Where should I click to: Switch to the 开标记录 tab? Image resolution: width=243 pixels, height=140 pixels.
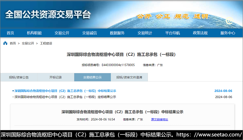pos(55,77)
